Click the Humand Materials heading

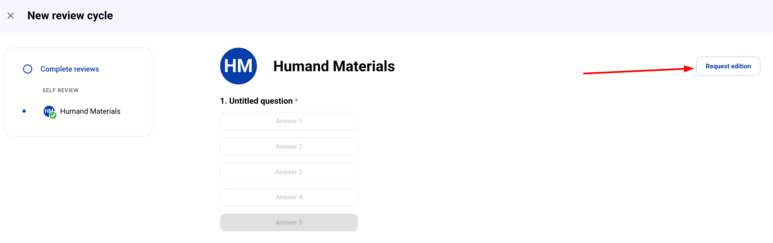334,66
